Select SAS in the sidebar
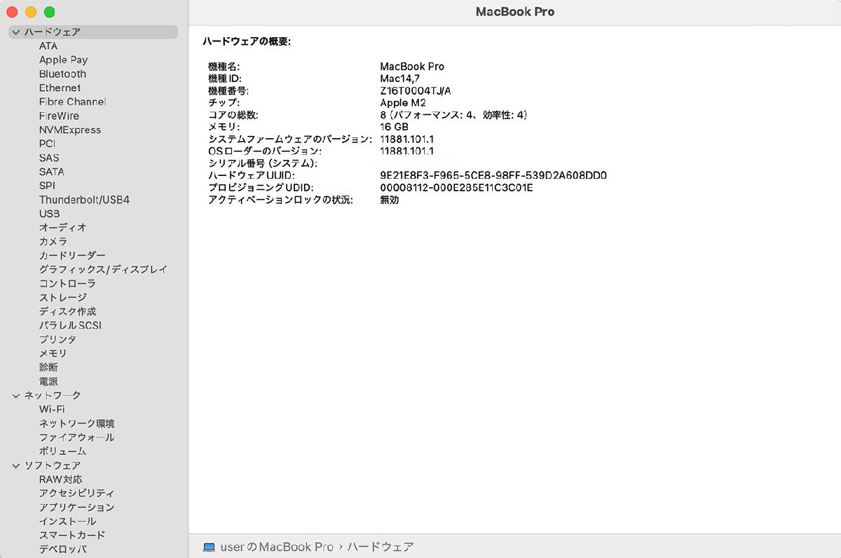The width and height of the screenshot is (841, 558). pos(49,158)
